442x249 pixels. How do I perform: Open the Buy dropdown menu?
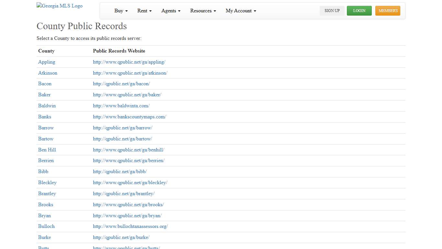(121, 11)
